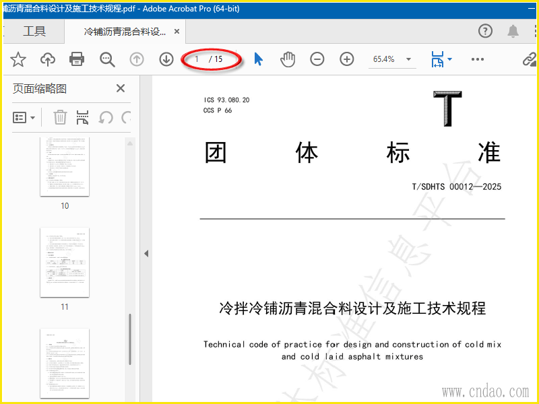Upload the file to cloud storage
Screen dimensions: 539x404
coord(48,59)
